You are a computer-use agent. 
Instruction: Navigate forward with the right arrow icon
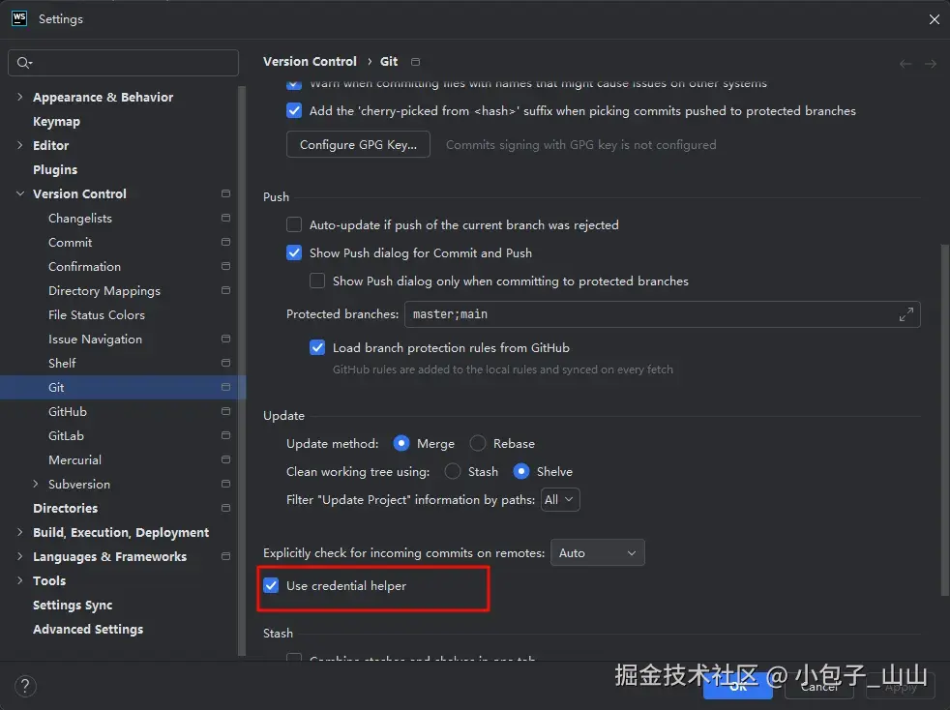coord(931,64)
